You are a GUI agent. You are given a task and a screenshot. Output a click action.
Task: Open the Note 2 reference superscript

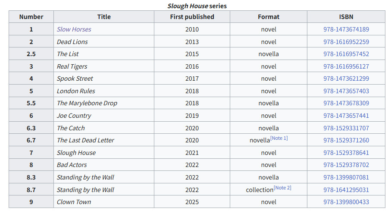coord(282,188)
